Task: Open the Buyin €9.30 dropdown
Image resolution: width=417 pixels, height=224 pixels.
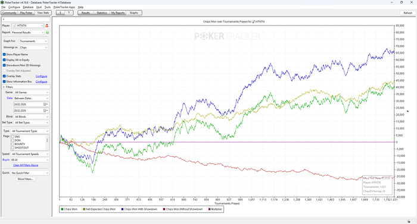Action: (30, 160)
